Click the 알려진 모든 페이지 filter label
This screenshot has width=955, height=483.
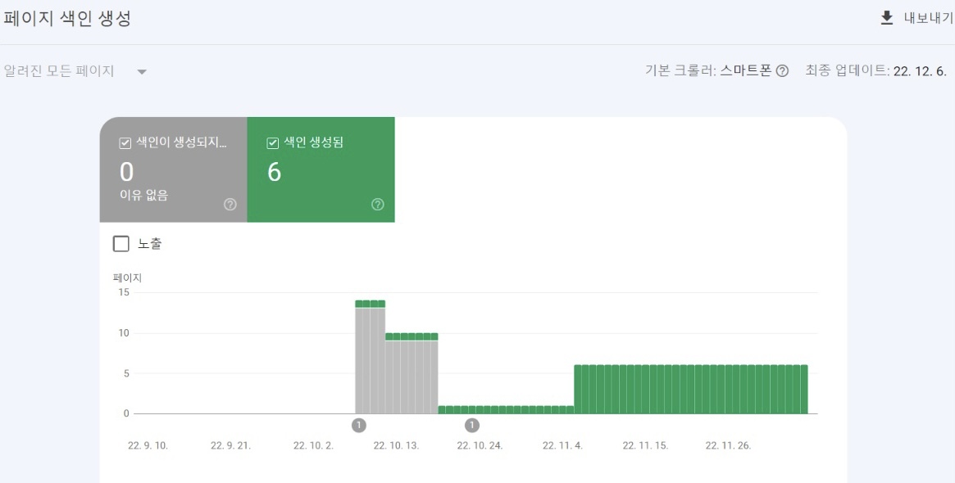(x=59, y=71)
